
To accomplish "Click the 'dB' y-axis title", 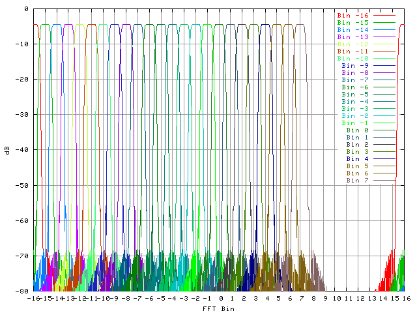I will [x=7, y=150].
